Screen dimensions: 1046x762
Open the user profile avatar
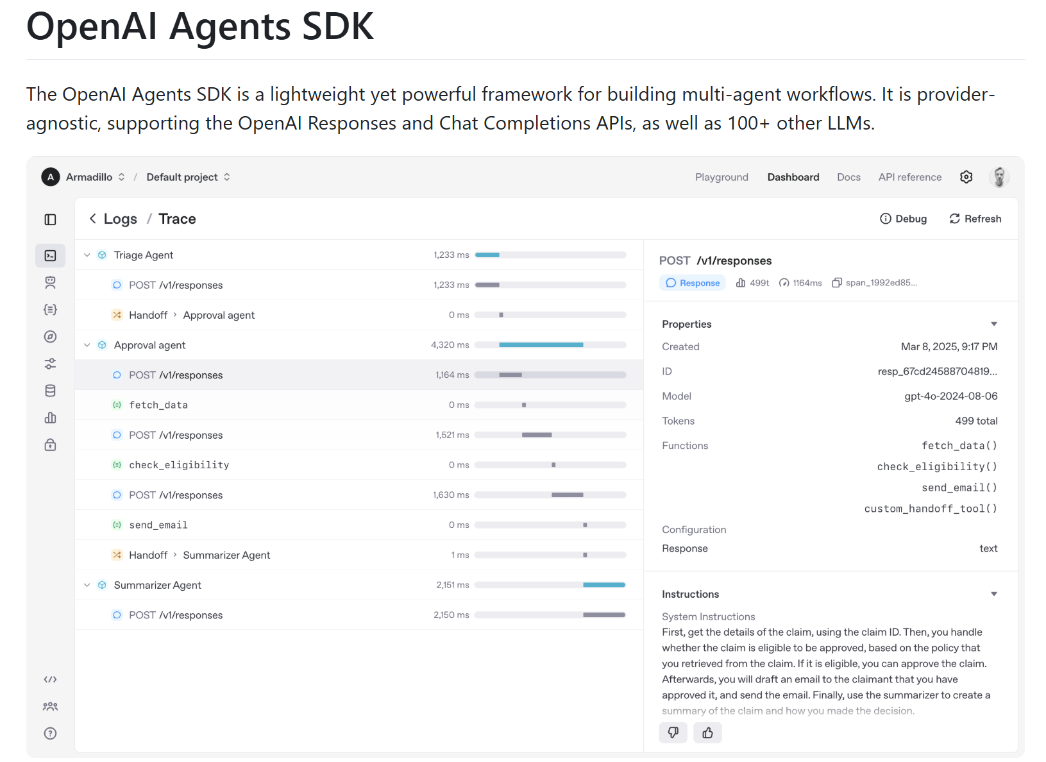click(x=999, y=177)
